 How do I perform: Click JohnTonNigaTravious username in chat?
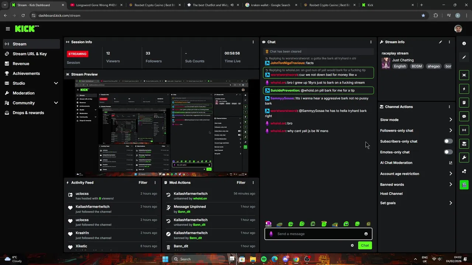coord(287,63)
